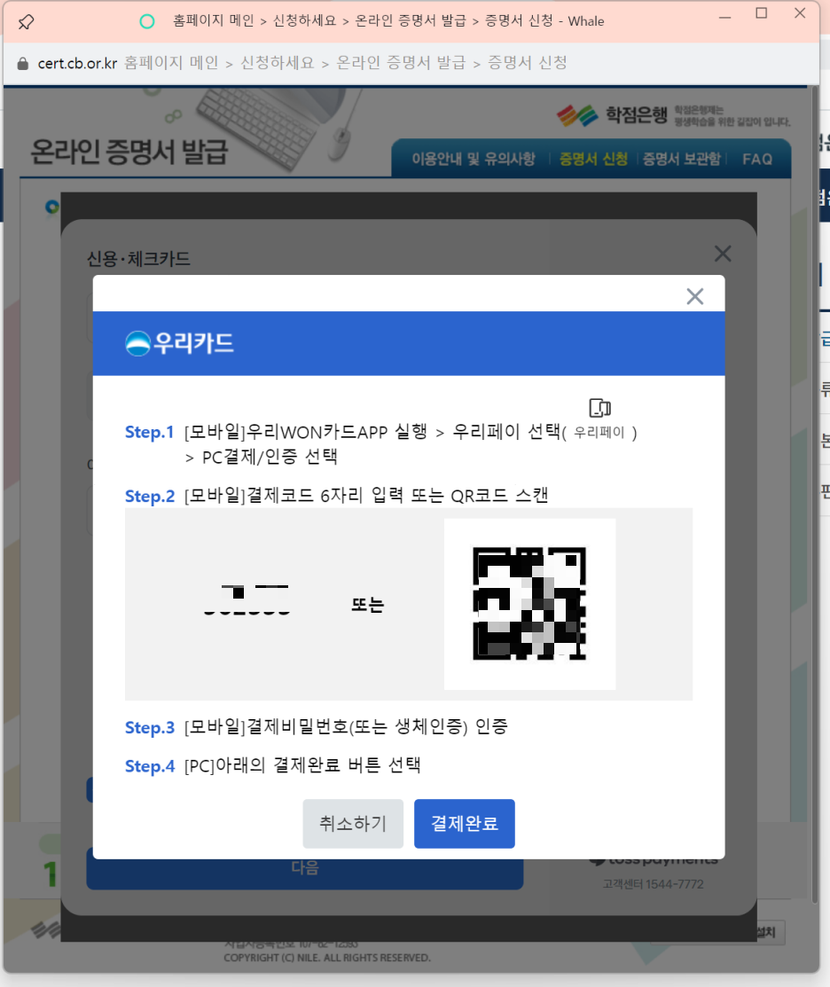
Task: Maximize the Whale browser window
Action: tap(762, 14)
